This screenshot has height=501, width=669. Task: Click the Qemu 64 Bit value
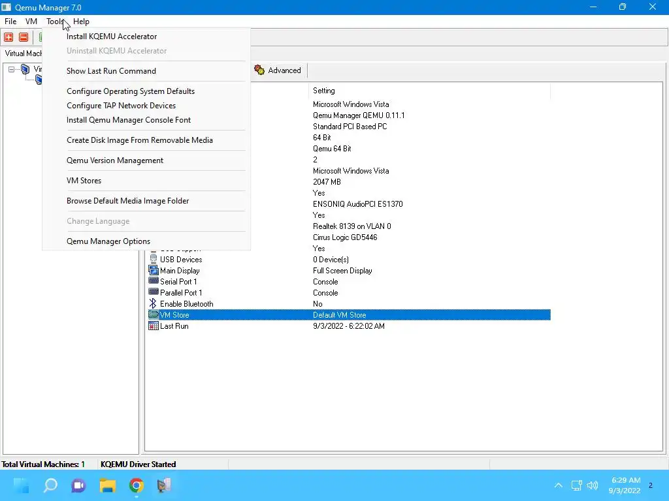point(332,149)
